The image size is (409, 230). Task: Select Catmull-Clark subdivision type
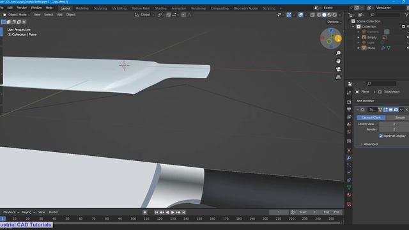tap(371, 118)
